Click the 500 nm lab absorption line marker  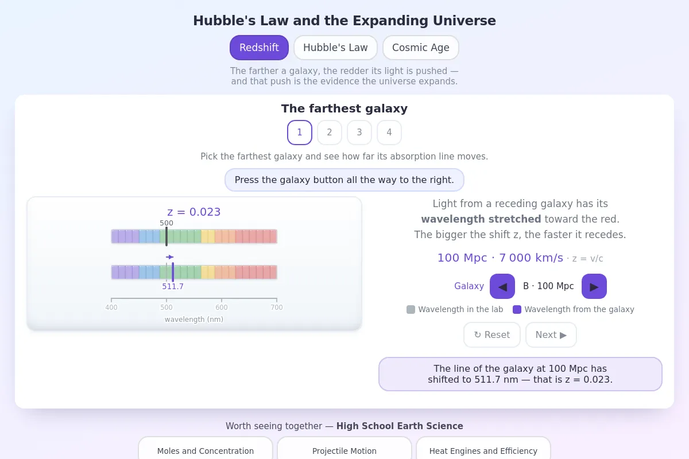click(167, 236)
